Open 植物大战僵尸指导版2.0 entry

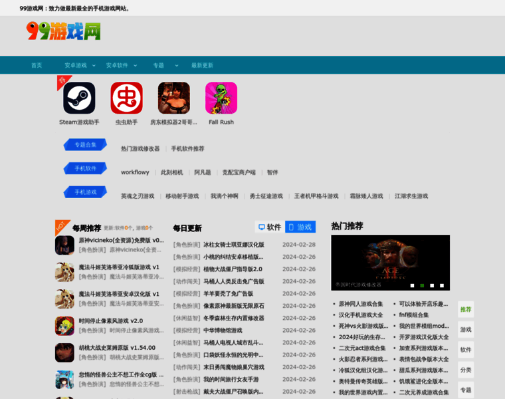click(233, 269)
